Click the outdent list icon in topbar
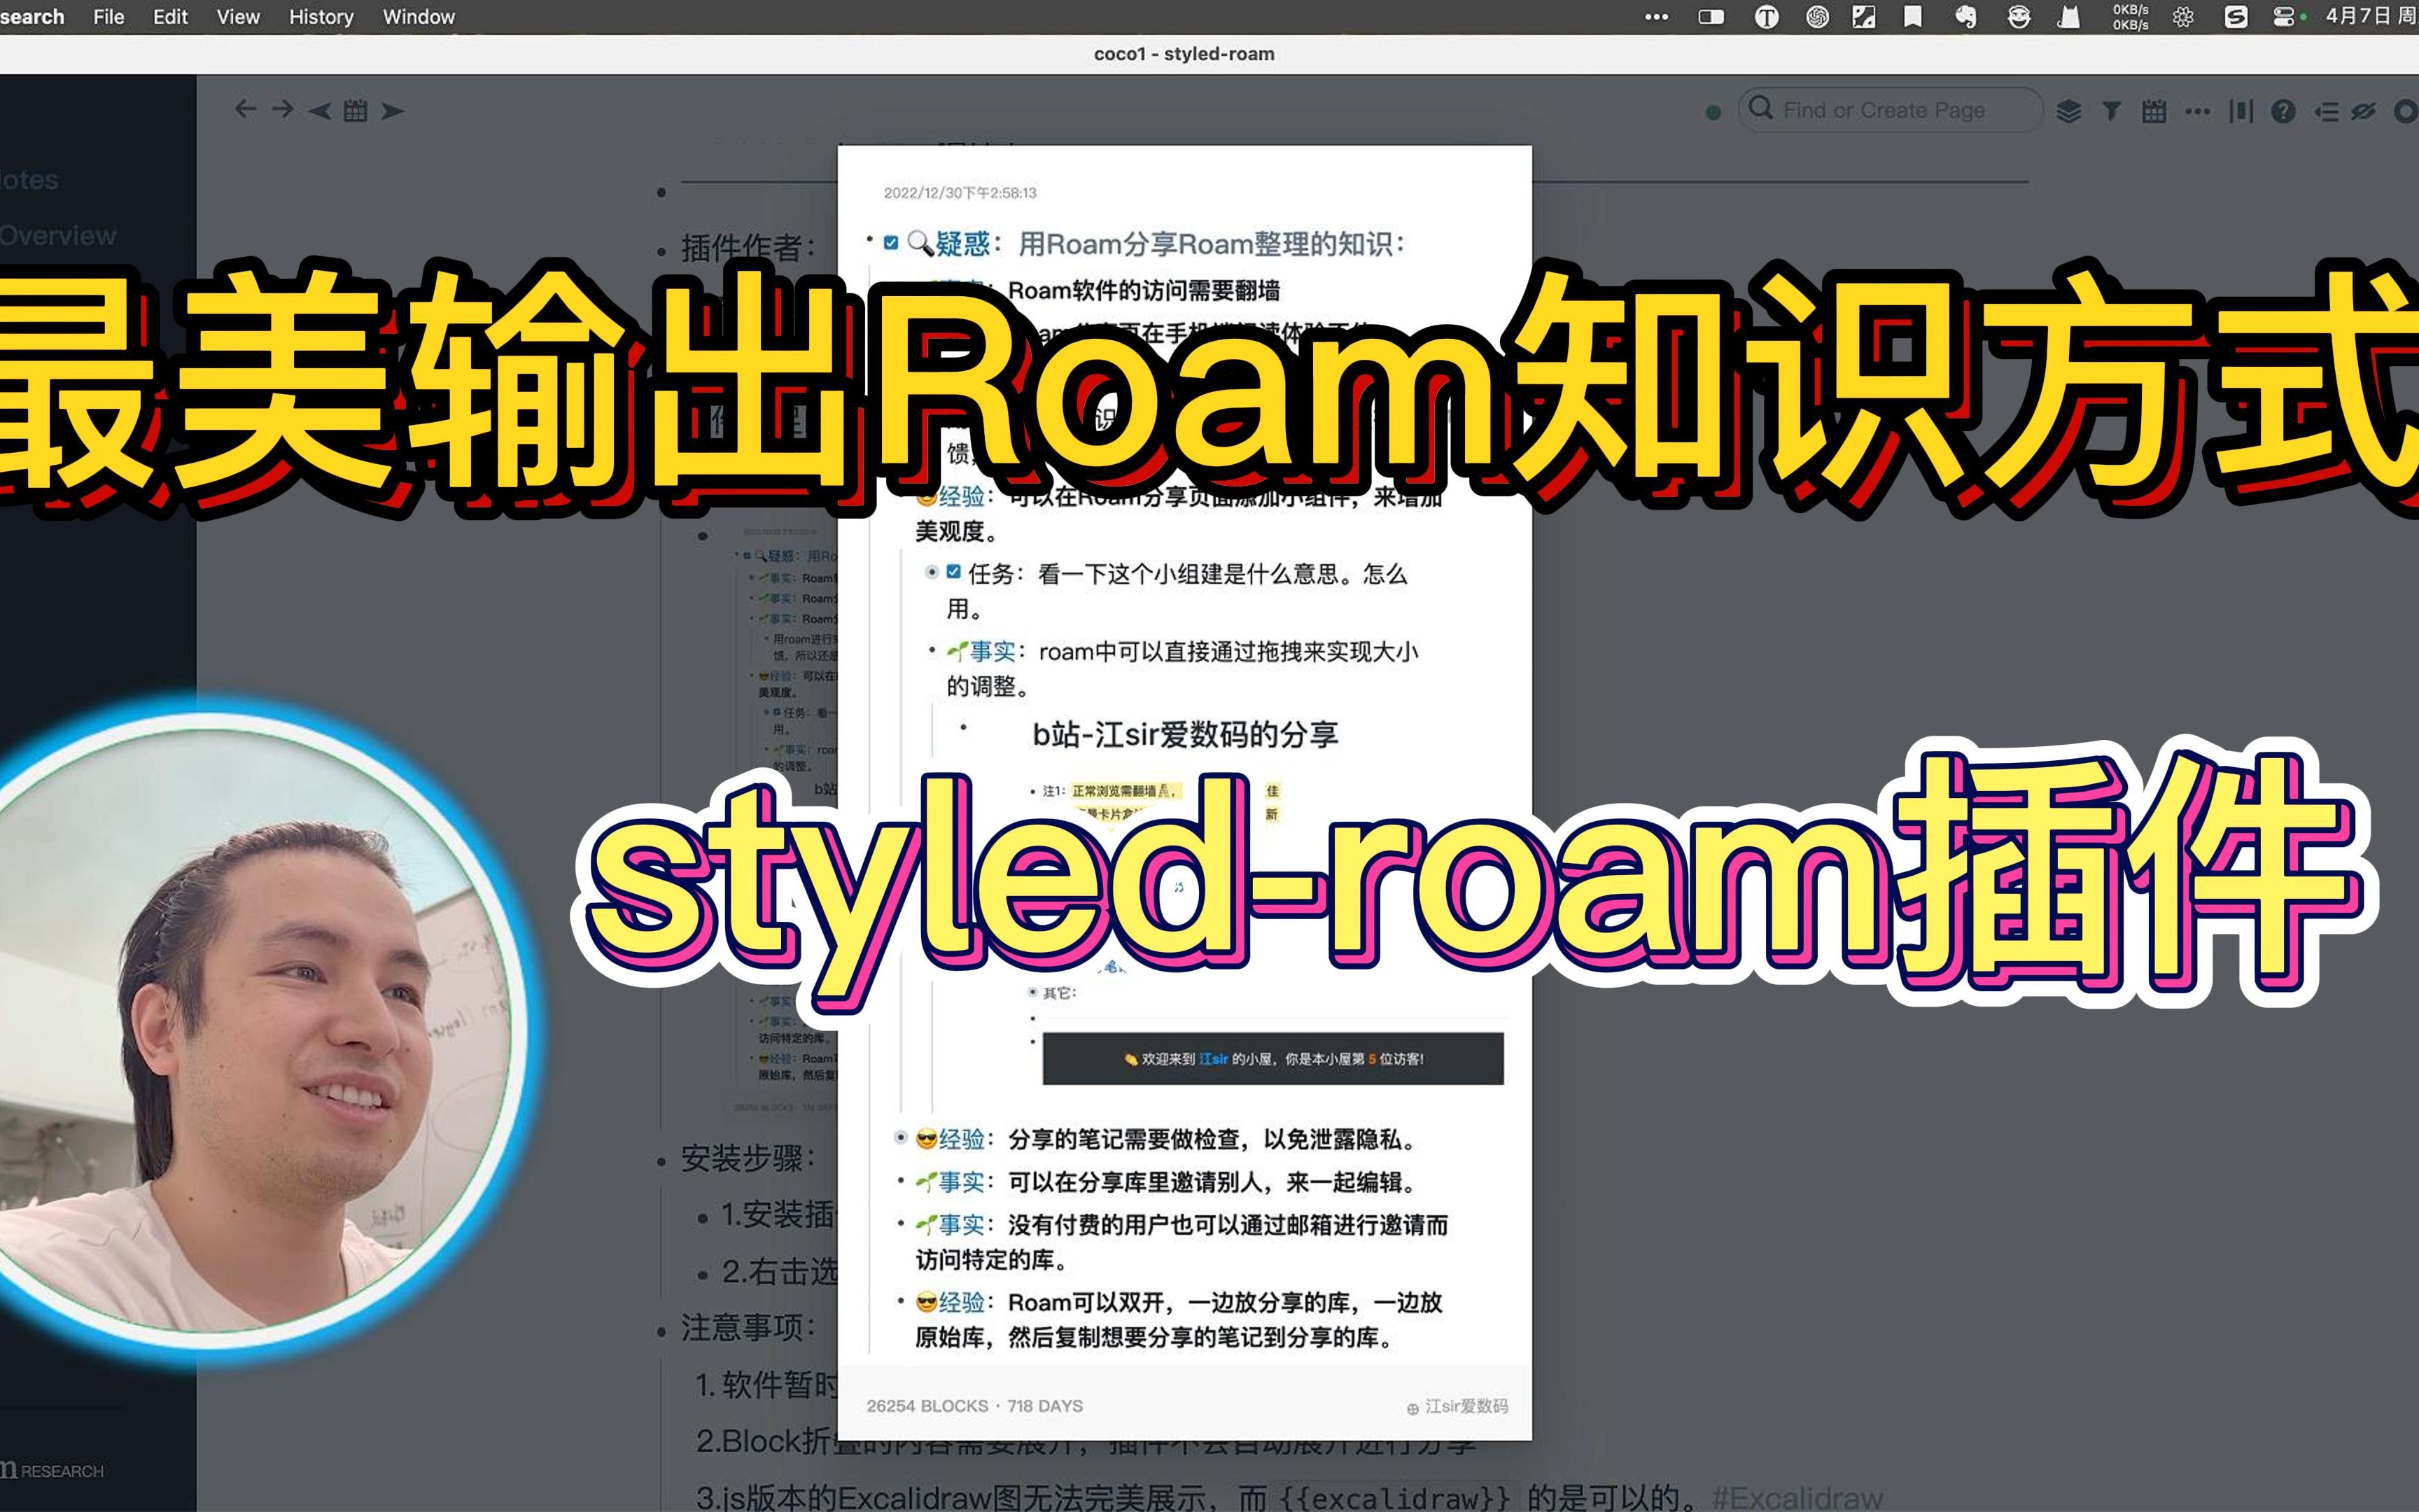Screen dimensions: 2419x1512 [x=2326, y=111]
